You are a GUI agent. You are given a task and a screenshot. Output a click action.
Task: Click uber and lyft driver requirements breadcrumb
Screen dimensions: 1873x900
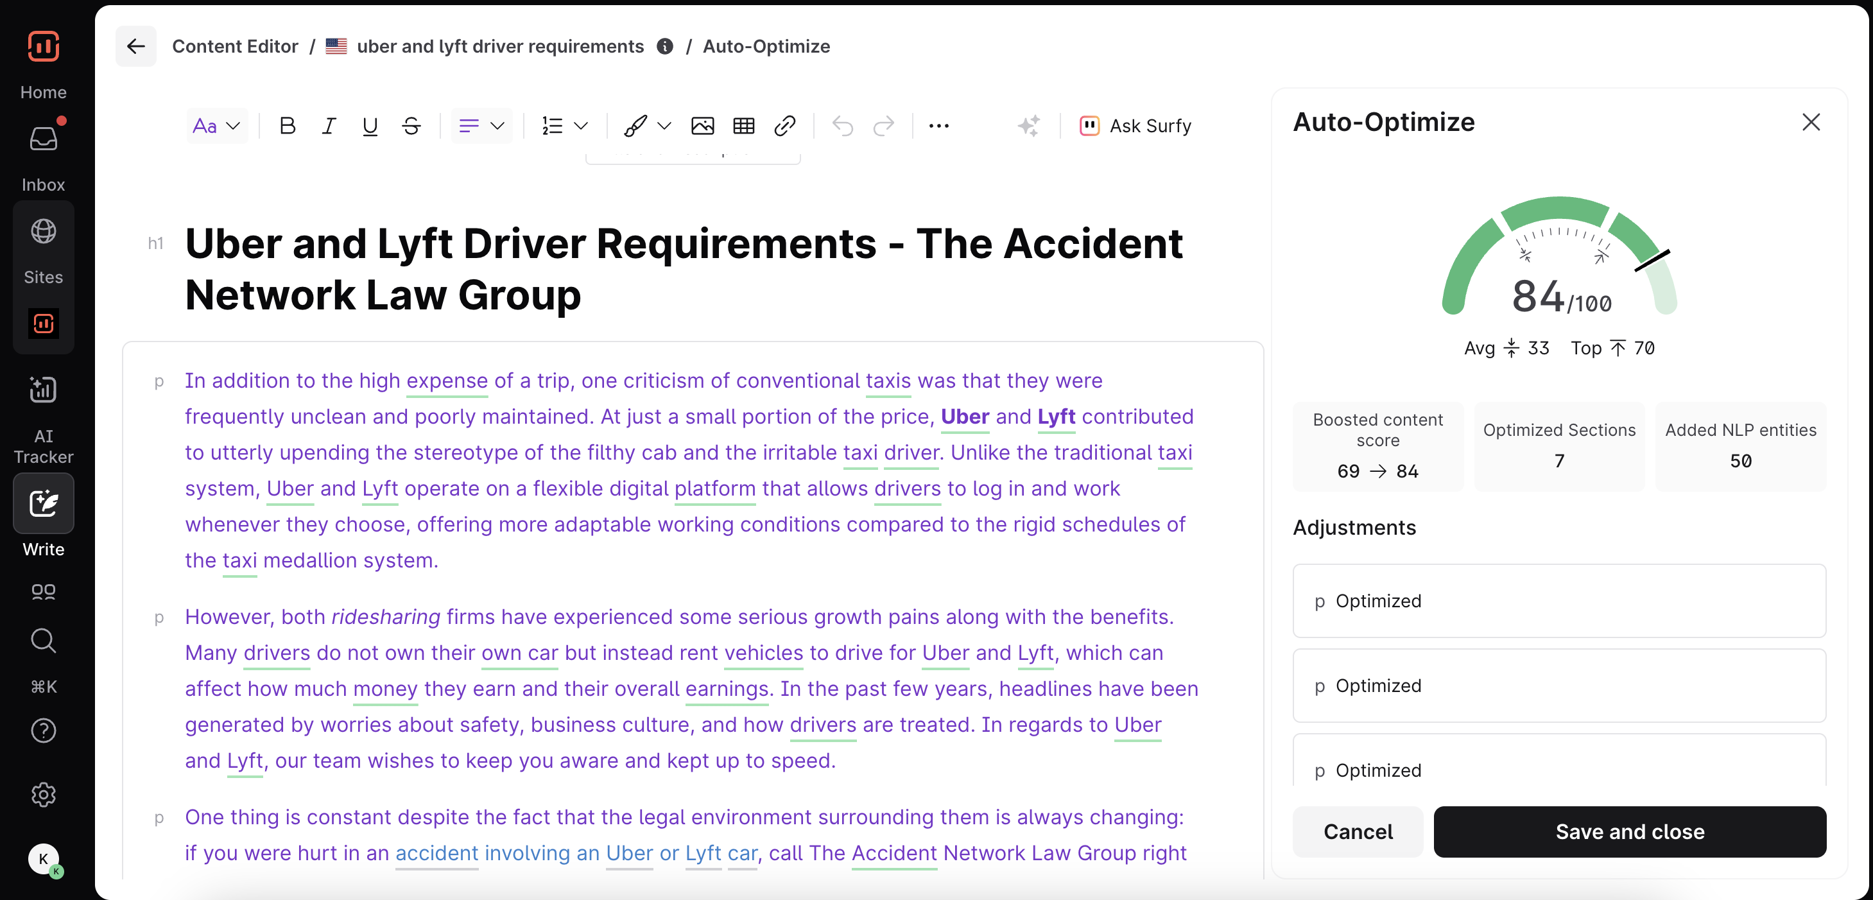500,46
